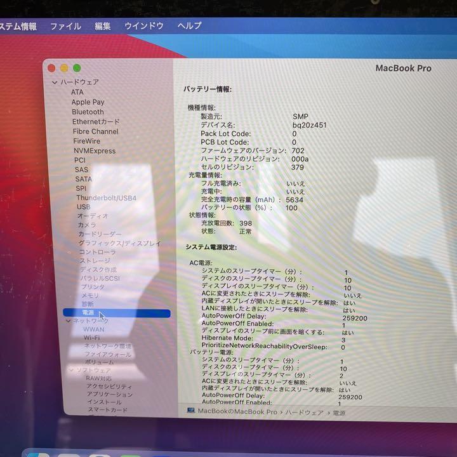The width and height of the screenshot is (457, 457).
Task: Click the manufacturer value SMP
Action: 300,117
